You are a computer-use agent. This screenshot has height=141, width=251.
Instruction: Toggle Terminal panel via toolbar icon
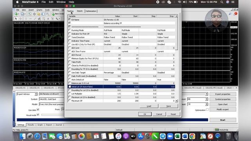pos(43,14)
